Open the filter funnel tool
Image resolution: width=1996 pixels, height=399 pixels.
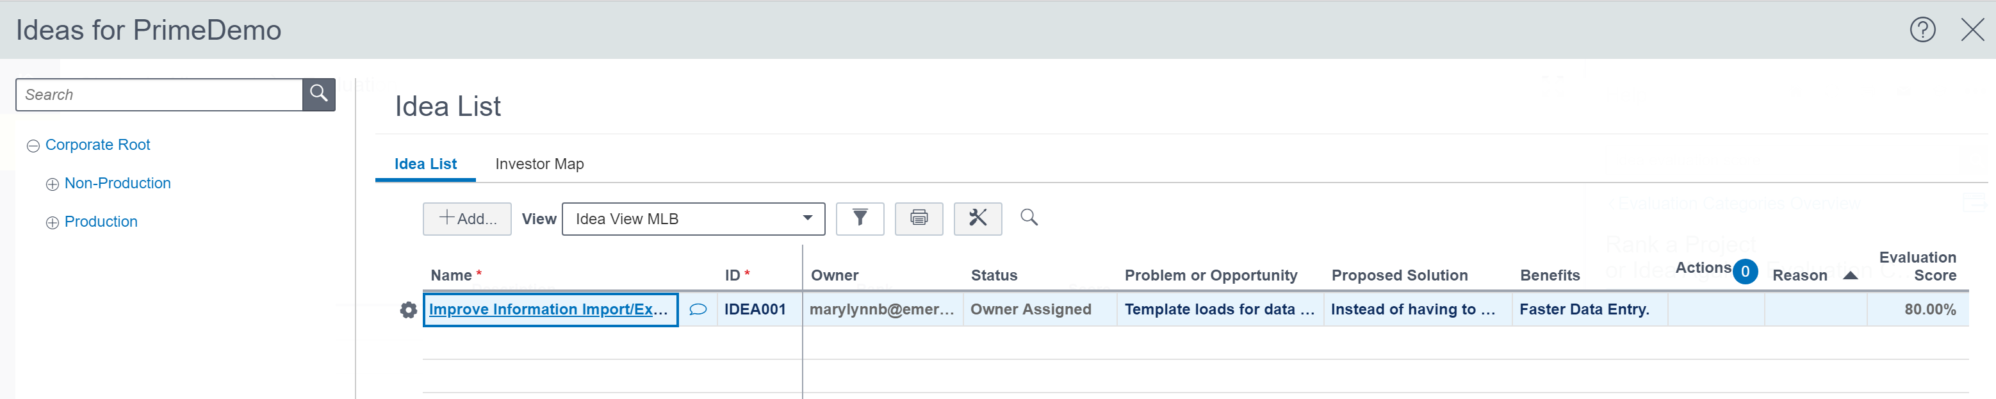859,218
